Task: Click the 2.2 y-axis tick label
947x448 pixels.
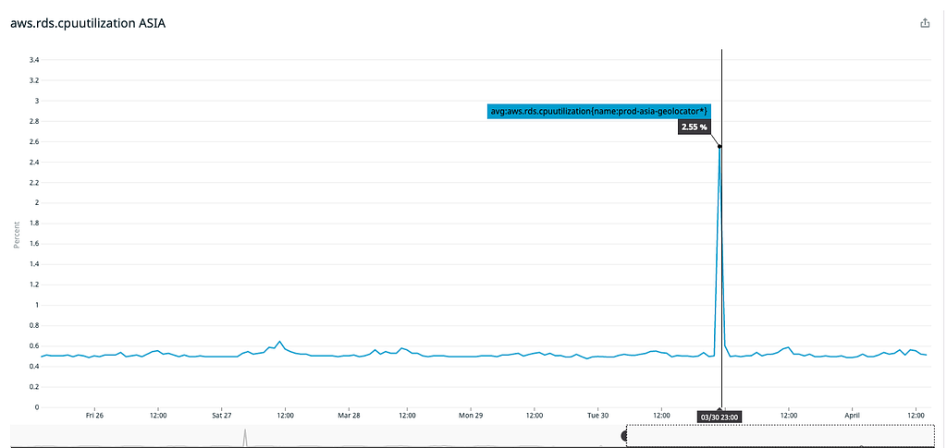Action: pyautogui.click(x=34, y=183)
